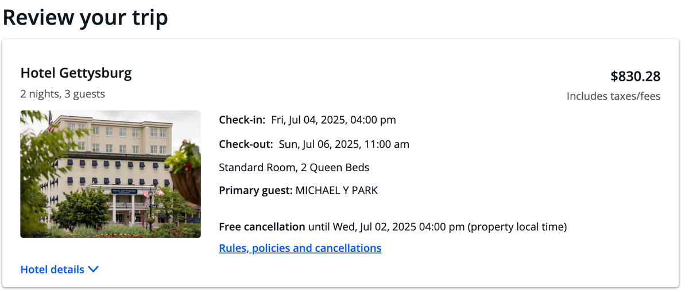Viewport: 689px width, 292px height.
Task: Select the Hotel Gettysburg title
Action: tap(76, 73)
